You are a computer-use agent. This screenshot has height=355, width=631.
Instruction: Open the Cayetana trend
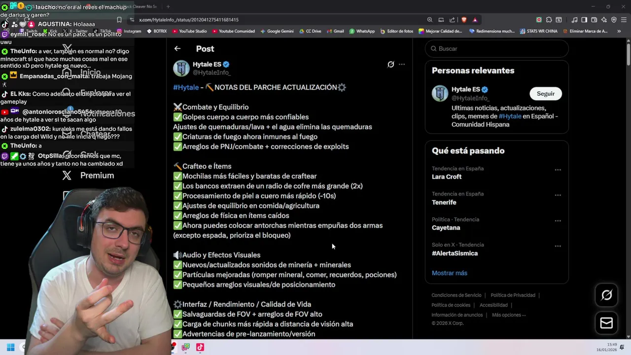(446, 228)
